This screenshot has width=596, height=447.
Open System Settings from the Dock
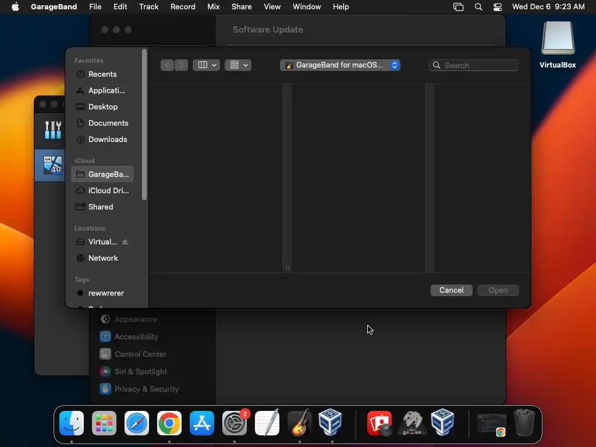235,423
